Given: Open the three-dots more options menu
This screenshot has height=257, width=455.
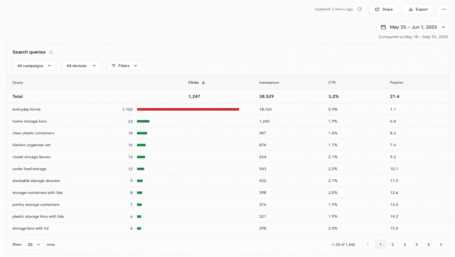Looking at the screenshot, I should [444, 9].
